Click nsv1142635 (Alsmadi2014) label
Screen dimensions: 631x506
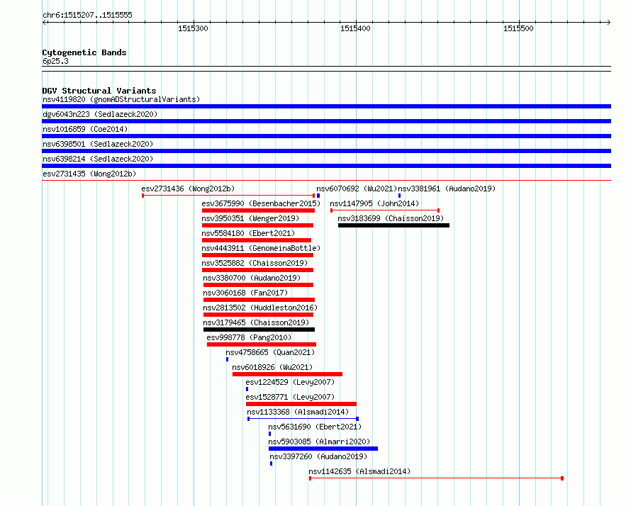[359, 471]
